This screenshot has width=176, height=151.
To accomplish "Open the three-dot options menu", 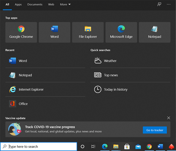I will 169,4.
